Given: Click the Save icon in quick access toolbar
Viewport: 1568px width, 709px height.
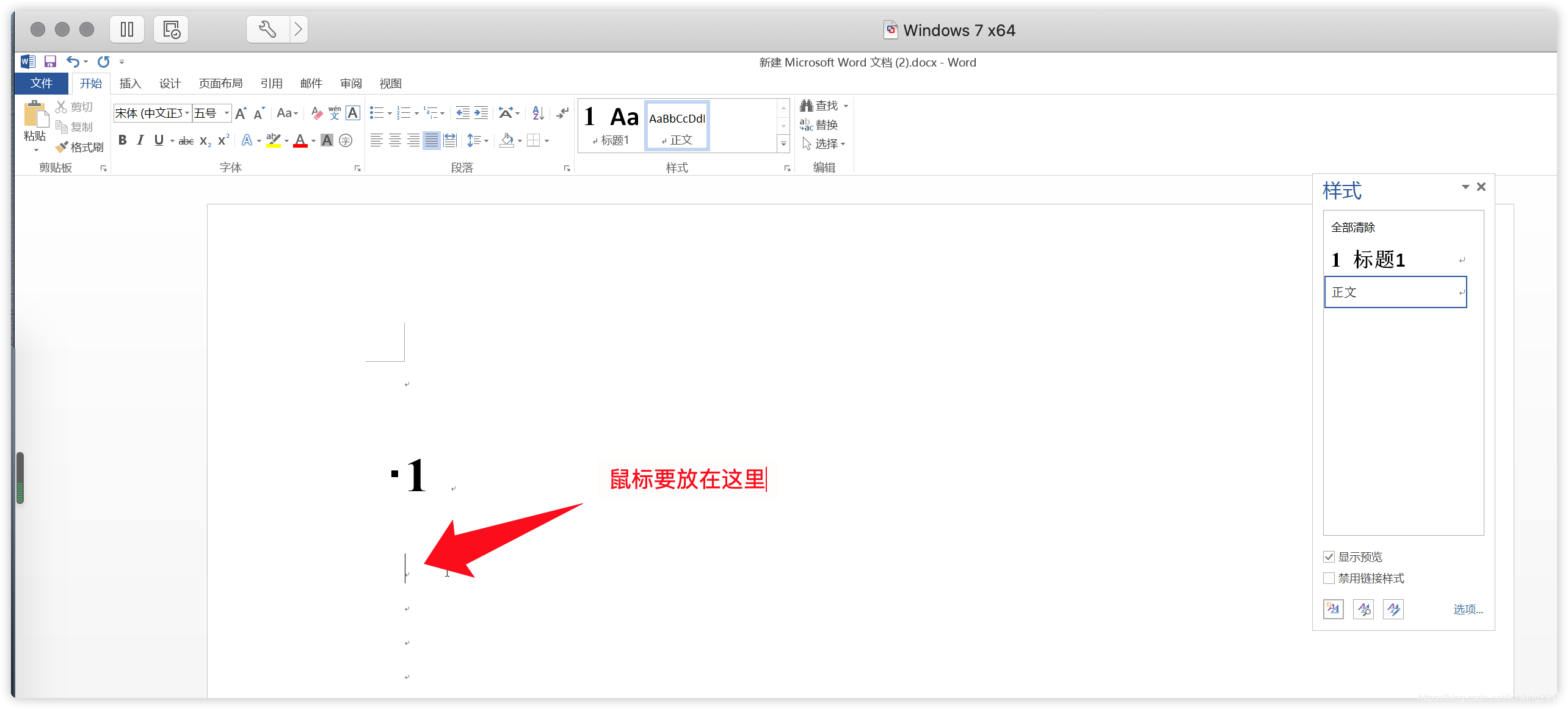Looking at the screenshot, I should [x=50, y=62].
